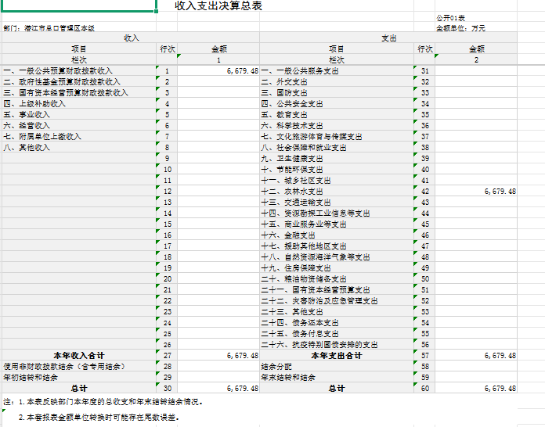Click the 政府性基金预算财政拨款收入 cell
545x427 pixels.
(x=62, y=81)
